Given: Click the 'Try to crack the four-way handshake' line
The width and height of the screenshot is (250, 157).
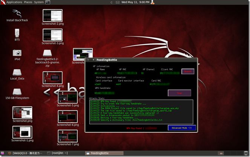Looking at the screenshot, I should tap(118, 104).
